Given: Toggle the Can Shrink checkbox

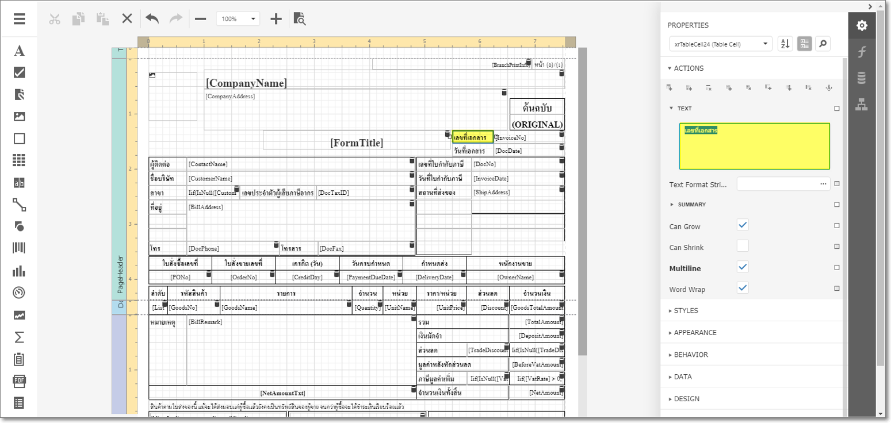Looking at the screenshot, I should tap(743, 246).
